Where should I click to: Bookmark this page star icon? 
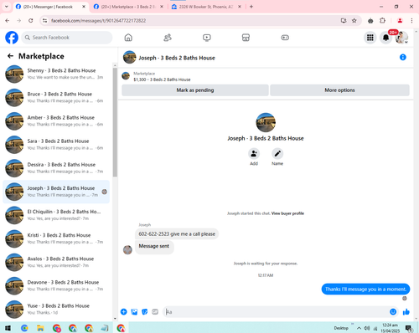coord(354,20)
